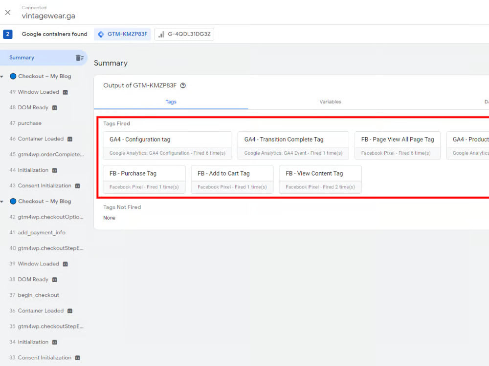The image size is (489, 366).
Task: Open the partially visible GA4 - Product tag card
Action: pyautogui.click(x=468, y=145)
